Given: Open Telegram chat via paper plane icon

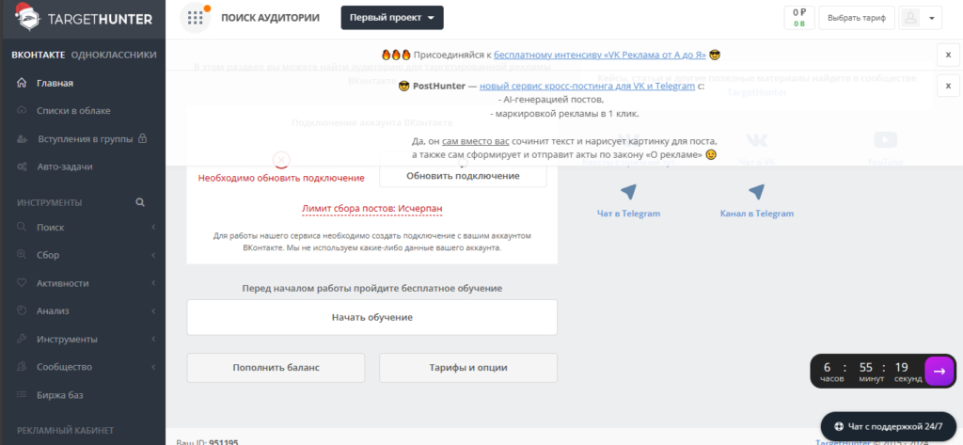Looking at the screenshot, I should tap(628, 193).
